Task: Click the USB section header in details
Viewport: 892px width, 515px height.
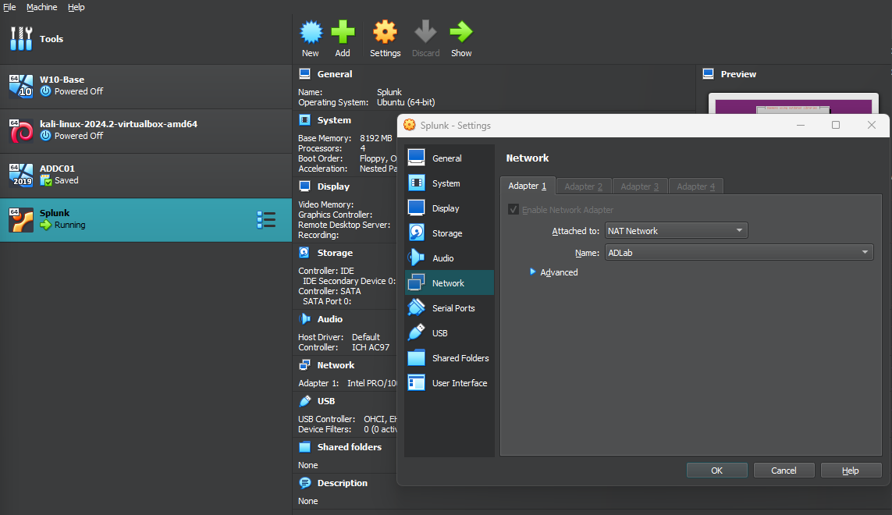Action: 326,401
